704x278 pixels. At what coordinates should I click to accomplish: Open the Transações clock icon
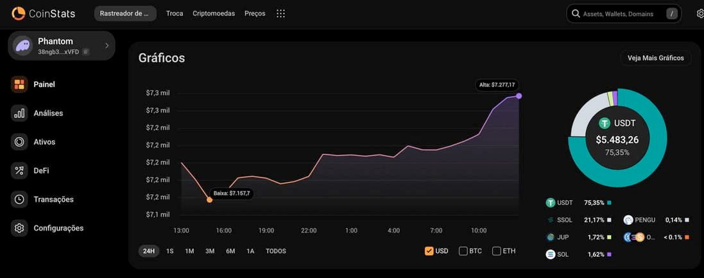[19, 200]
